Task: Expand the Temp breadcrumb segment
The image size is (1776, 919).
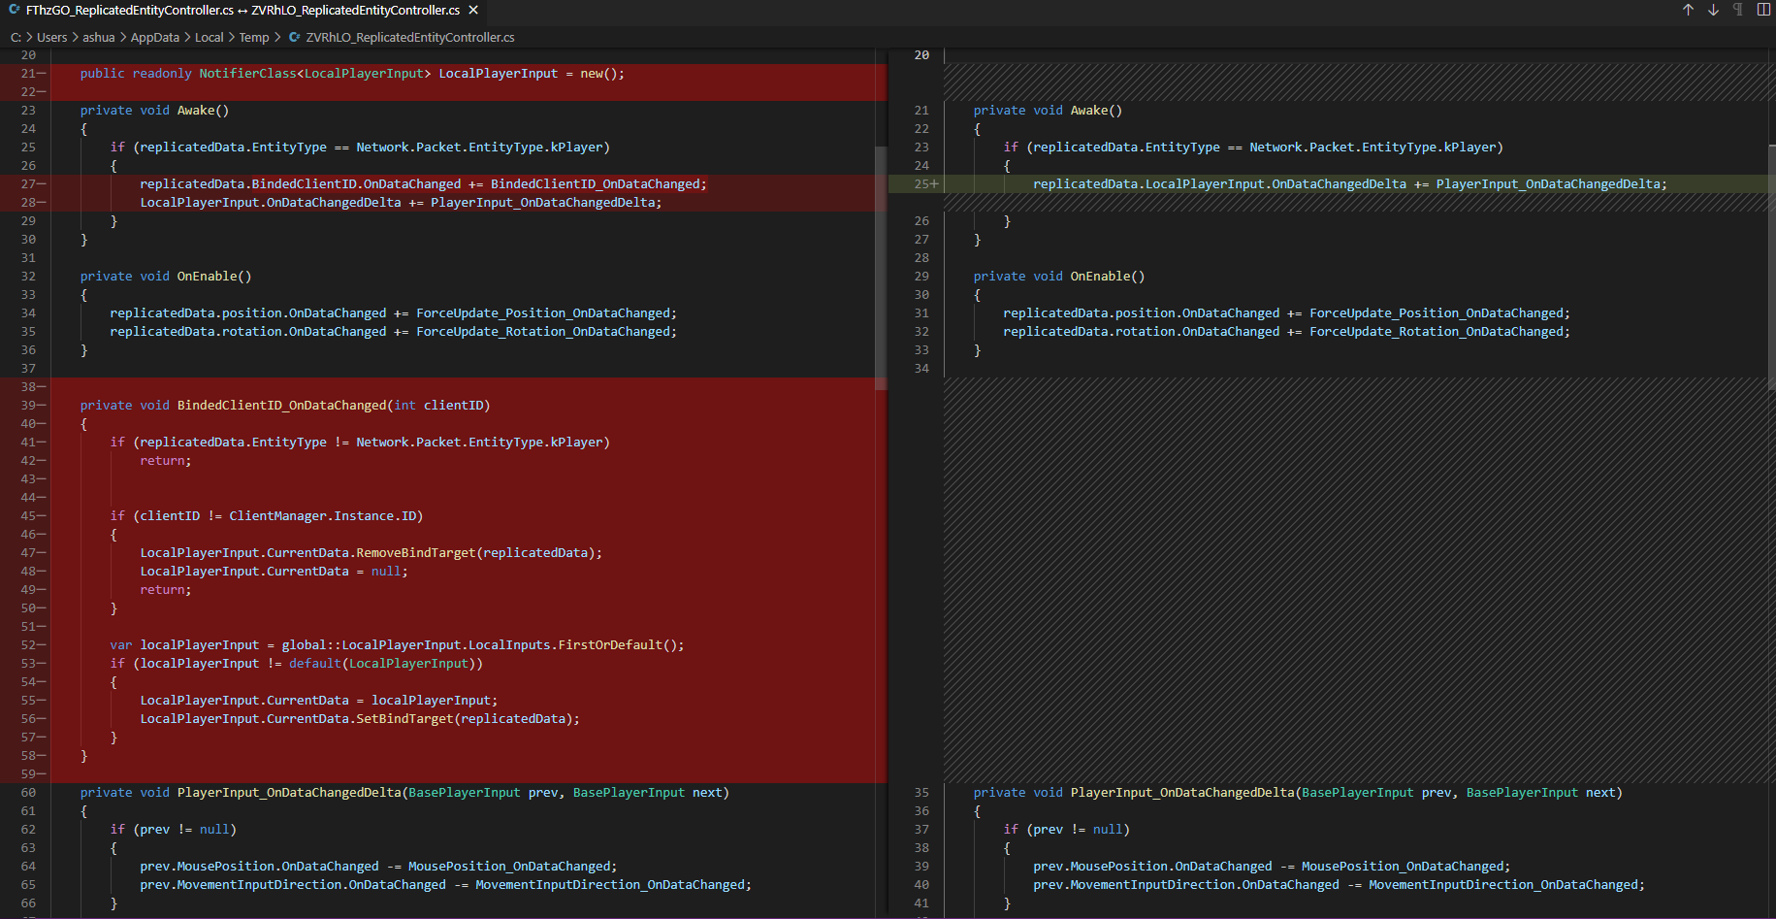Action: click(254, 37)
